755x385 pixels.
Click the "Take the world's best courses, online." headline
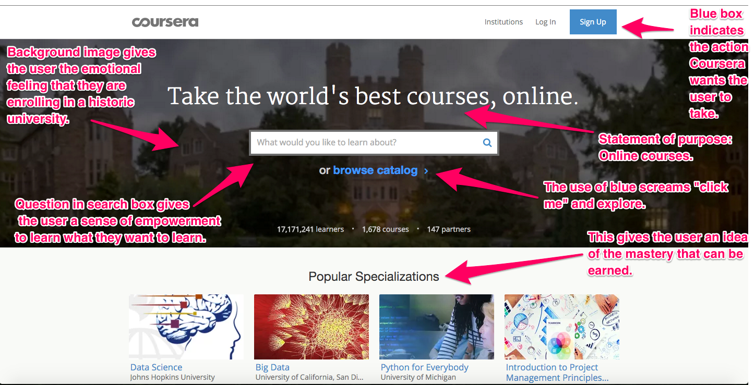pyautogui.click(x=373, y=96)
